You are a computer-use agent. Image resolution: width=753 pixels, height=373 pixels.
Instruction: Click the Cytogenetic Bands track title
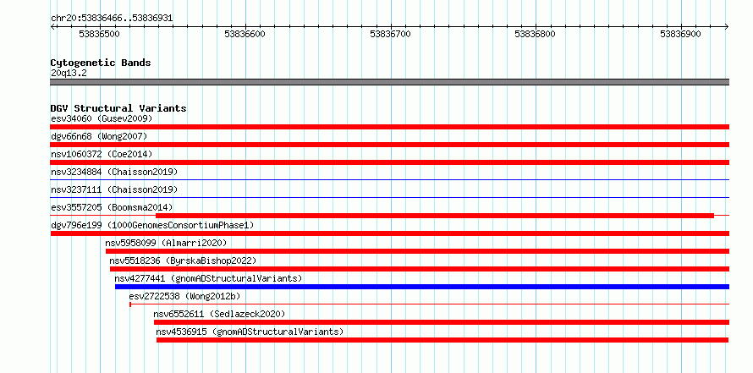tap(101, 63)
